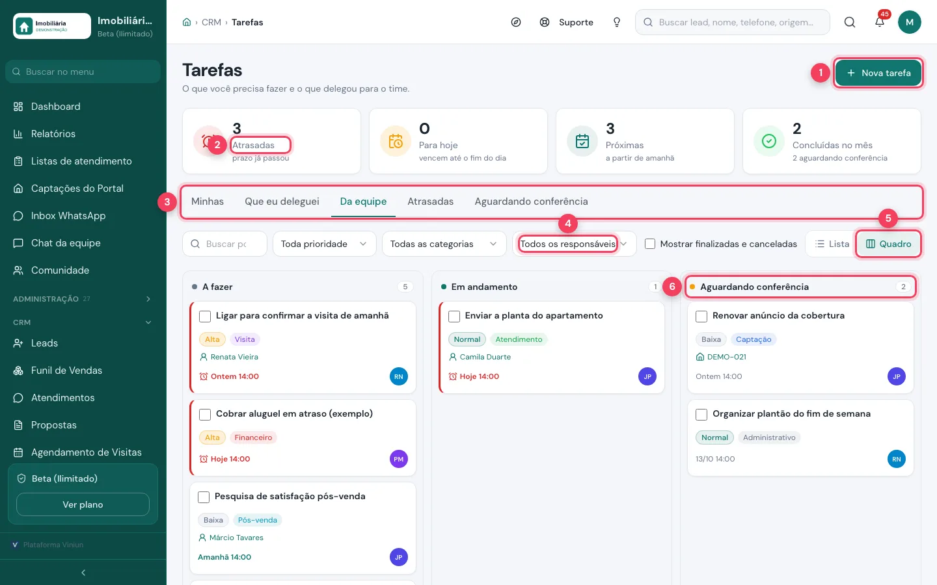The height and width of the screenshot is (585, 937).
Task: Collapse the CRM sidebar section
Action: tap(83, 322)
